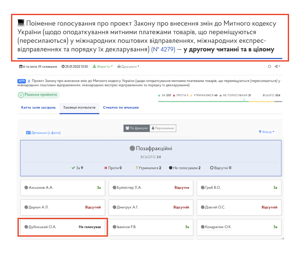Click the calendar icon near 6-та сесія
The image size is (305, 264).
tap(21, 66)
